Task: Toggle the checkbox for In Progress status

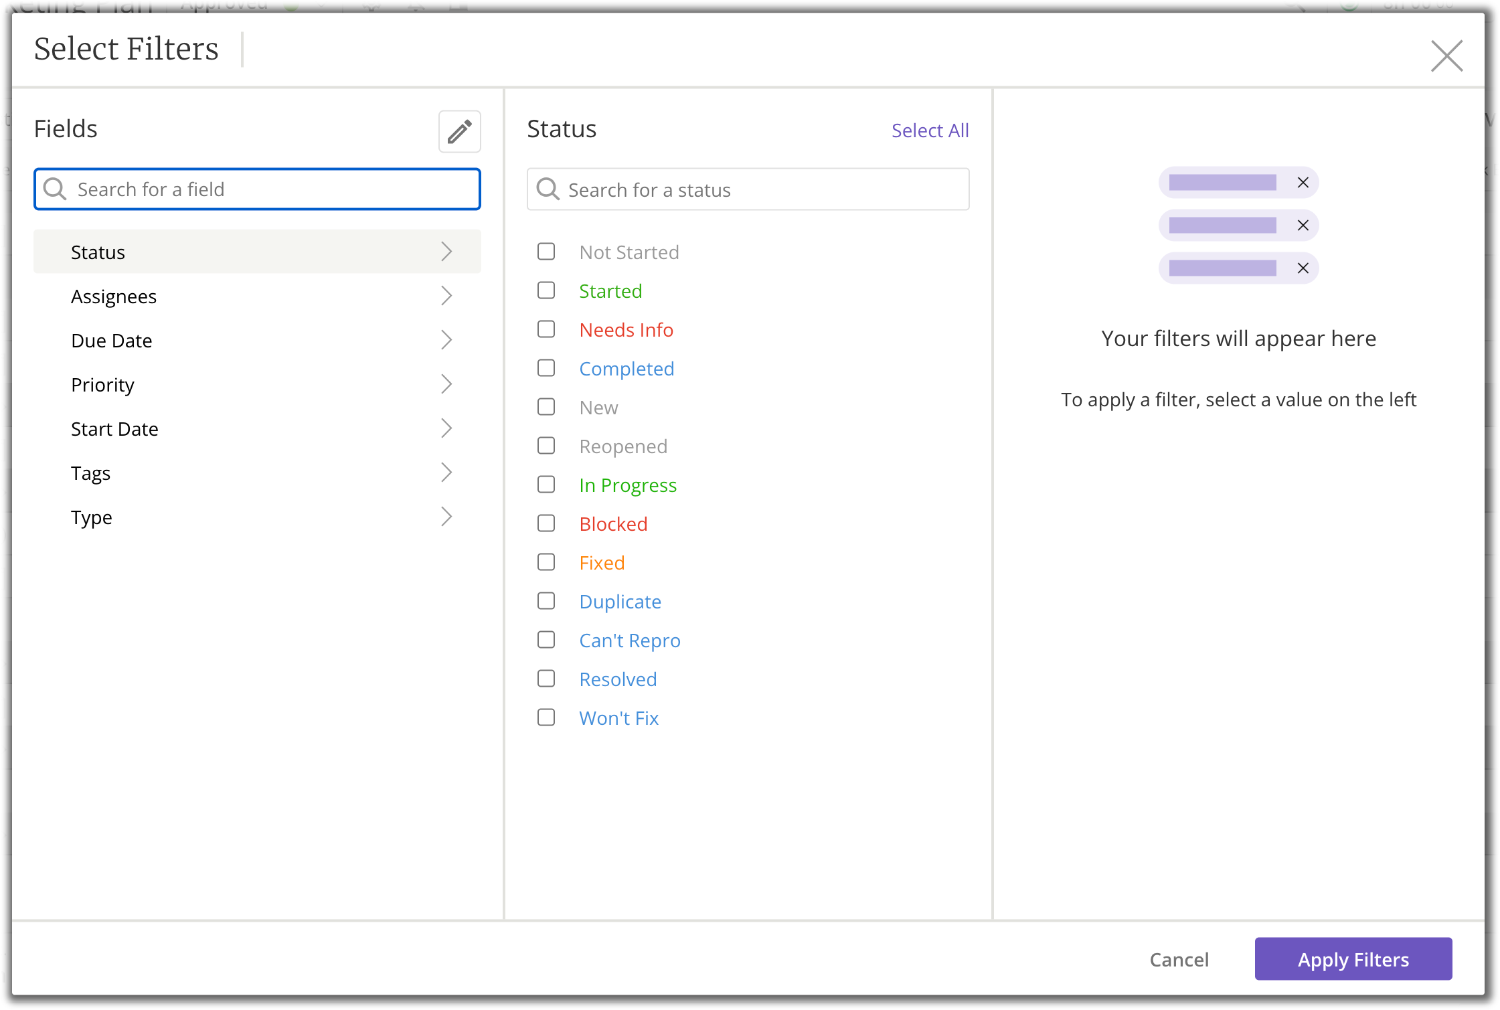Action: coord(547,484)
